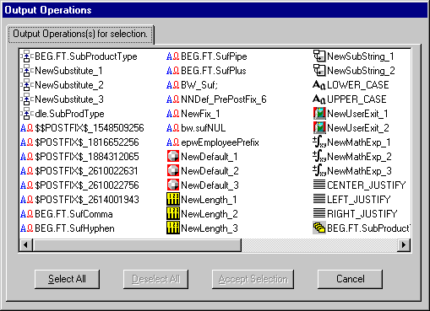Click the default-value icon beside NewDefault_1
The height and width of the screenshot is (311, 430).
coord(173,157)
